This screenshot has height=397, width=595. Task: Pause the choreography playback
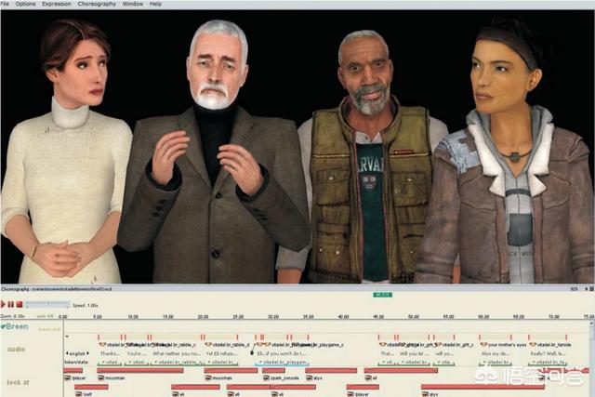(x=11, y=304)
